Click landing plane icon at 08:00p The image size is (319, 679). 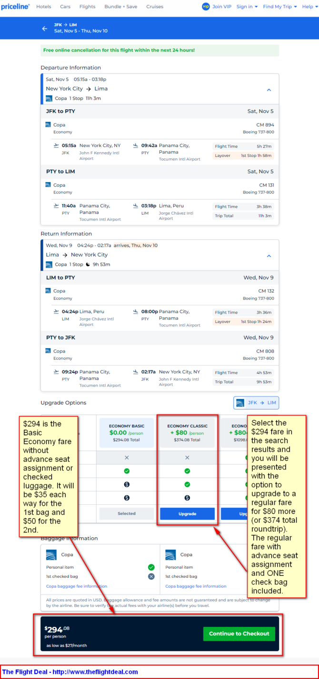(136, 312)
